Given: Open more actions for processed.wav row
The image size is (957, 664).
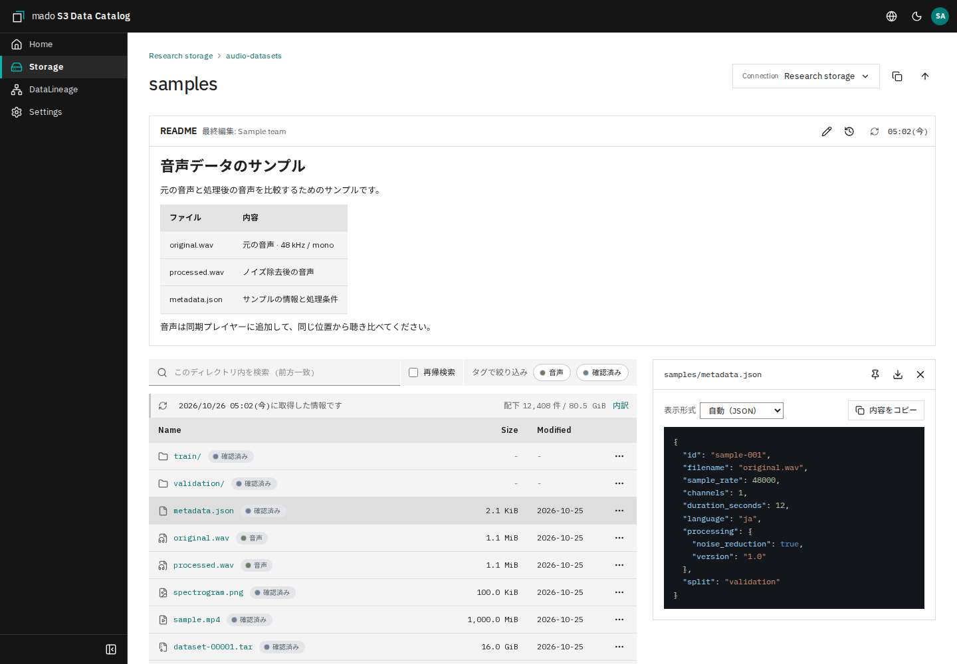Looking at the screenshot, I should point(619,565).
